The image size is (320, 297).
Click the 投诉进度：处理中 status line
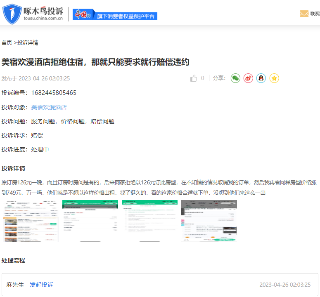25,149
